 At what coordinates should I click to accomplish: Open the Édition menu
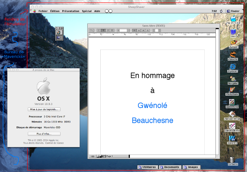pyautogui.click(x=55, y=11)
